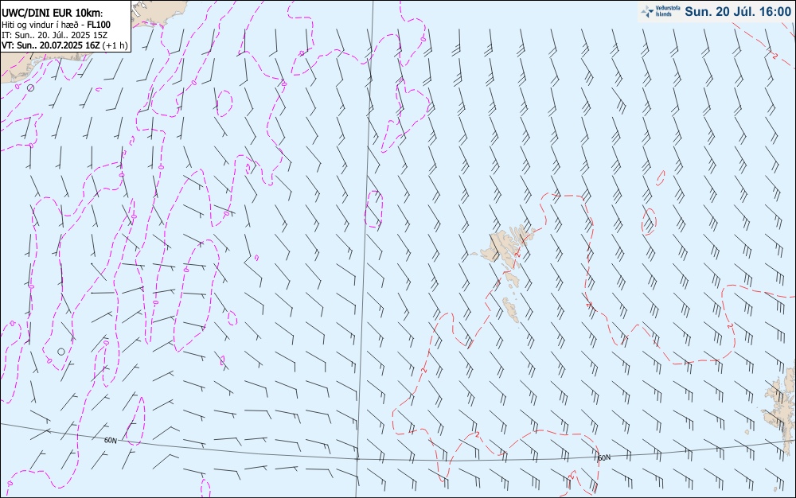Click the 60N latitude label near the Shetland side

(x=604, y=458)
